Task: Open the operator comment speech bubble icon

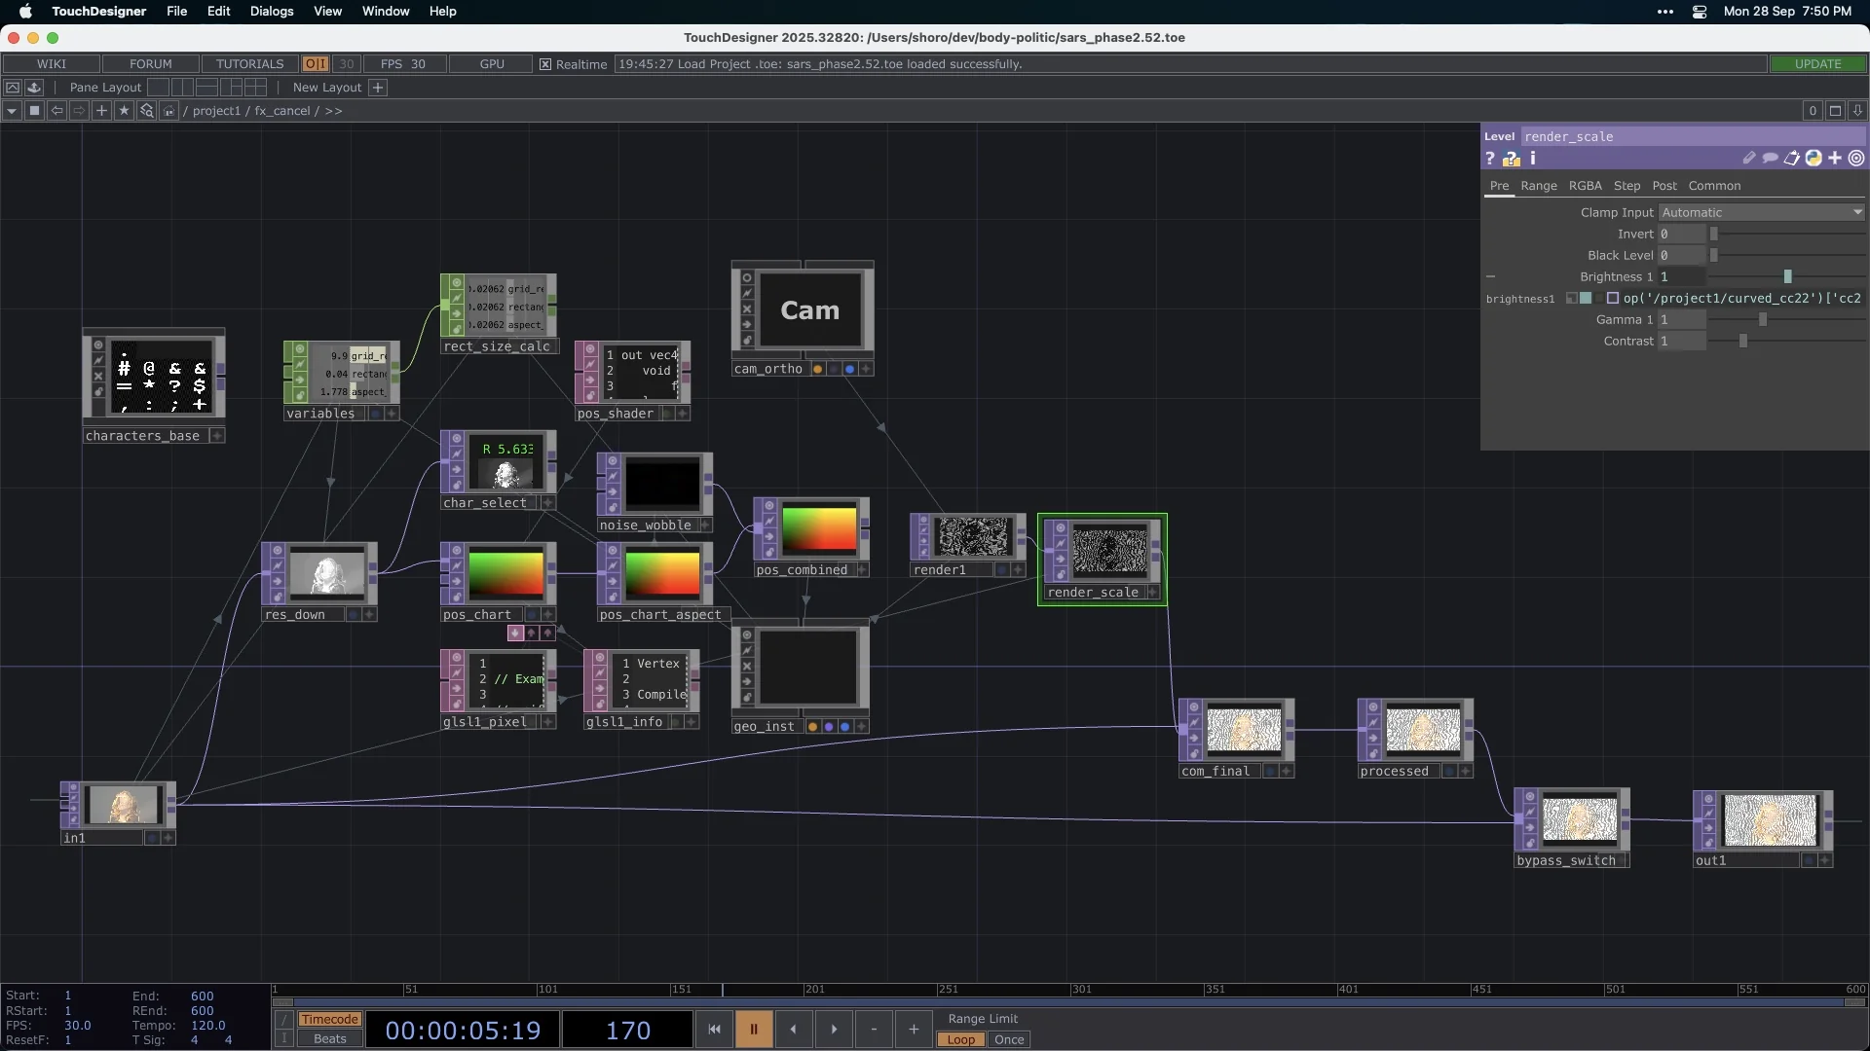Action: (1771, 158)
